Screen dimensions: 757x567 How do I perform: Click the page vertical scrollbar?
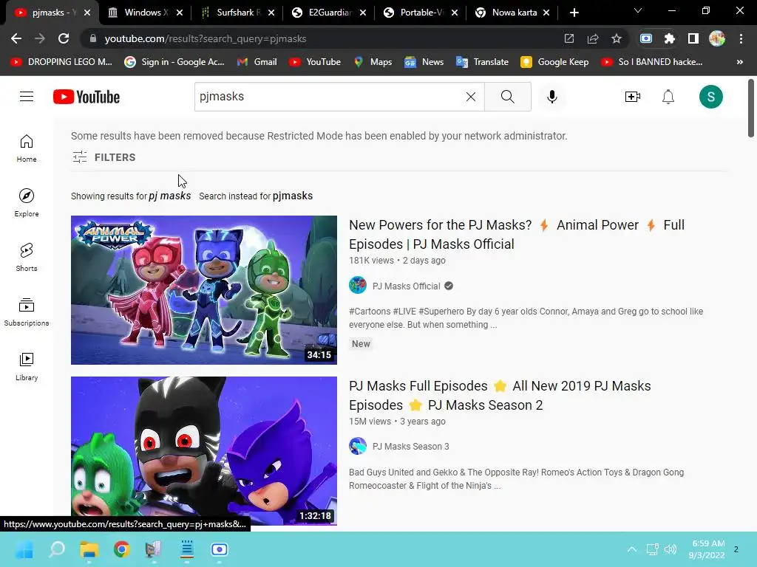point(751,108)
